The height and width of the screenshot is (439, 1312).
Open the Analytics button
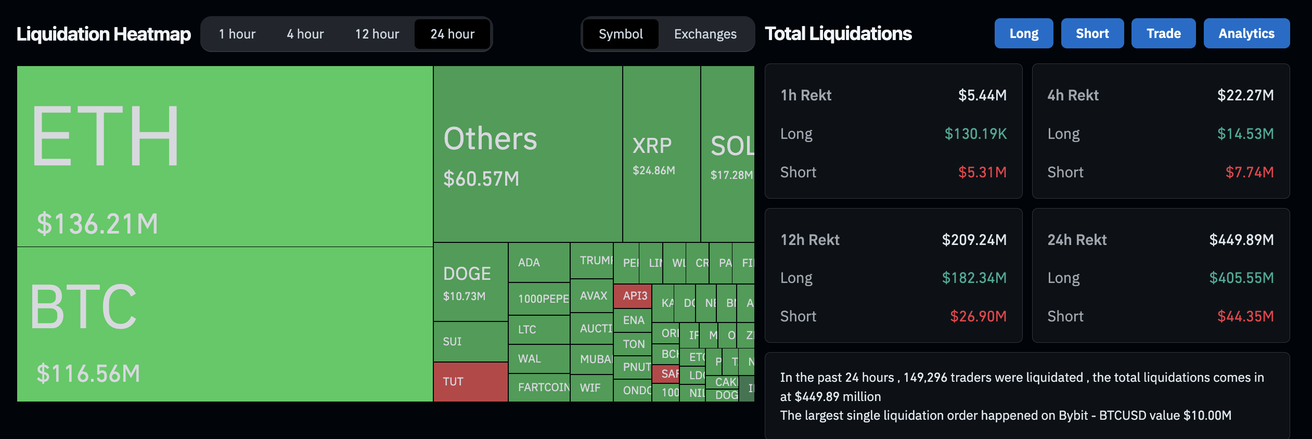click(x=1246, y=33)
